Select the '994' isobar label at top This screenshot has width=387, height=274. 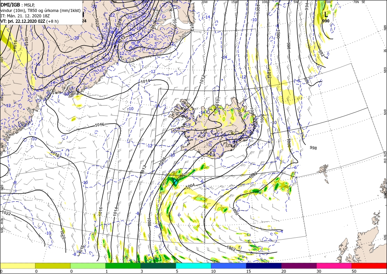tap(307, 7)
